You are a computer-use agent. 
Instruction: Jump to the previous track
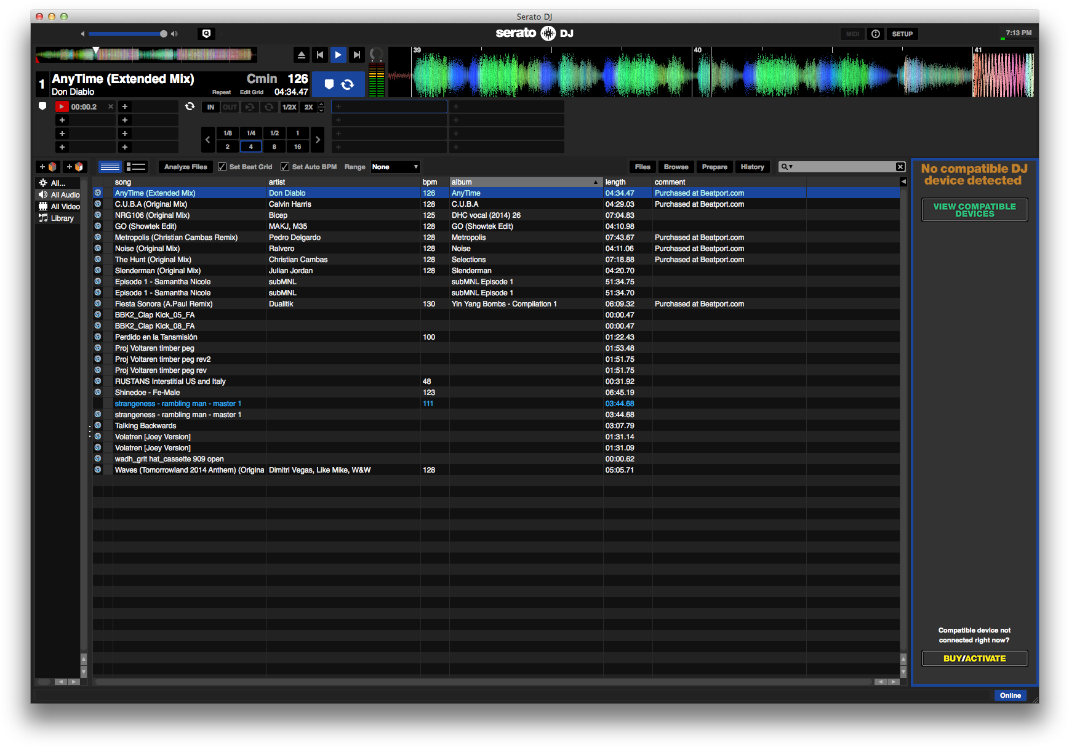click(320, 55)
